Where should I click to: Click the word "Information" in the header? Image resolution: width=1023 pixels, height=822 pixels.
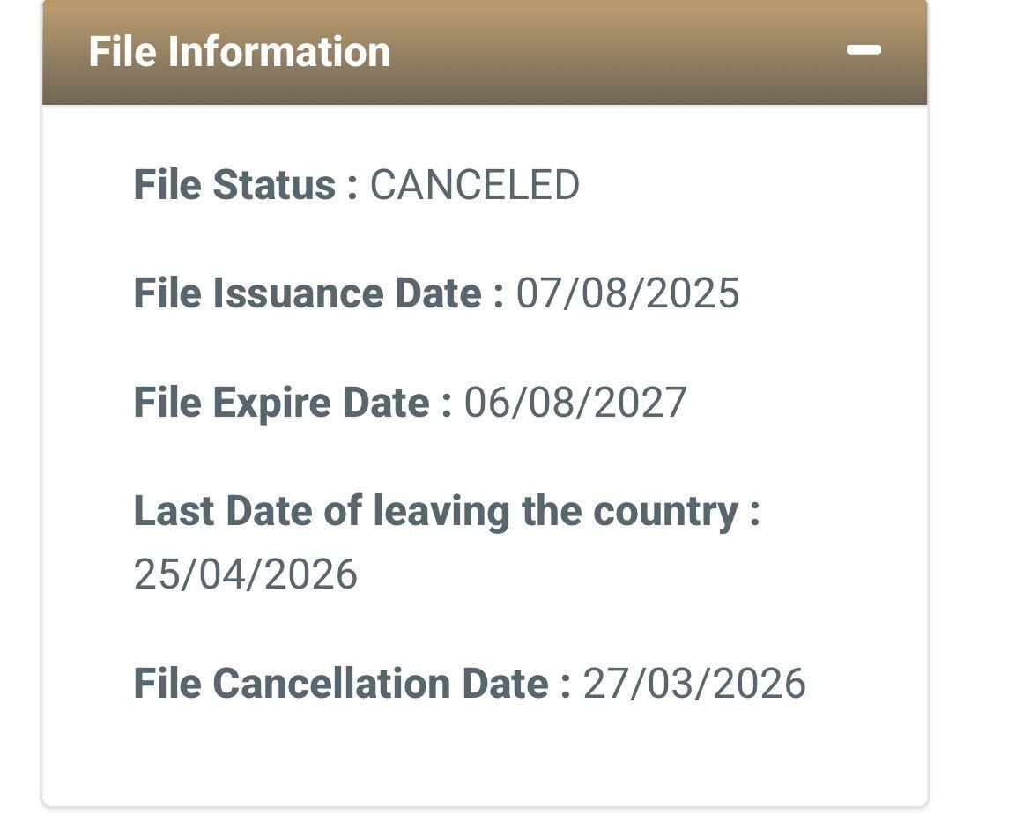(279, 52)
